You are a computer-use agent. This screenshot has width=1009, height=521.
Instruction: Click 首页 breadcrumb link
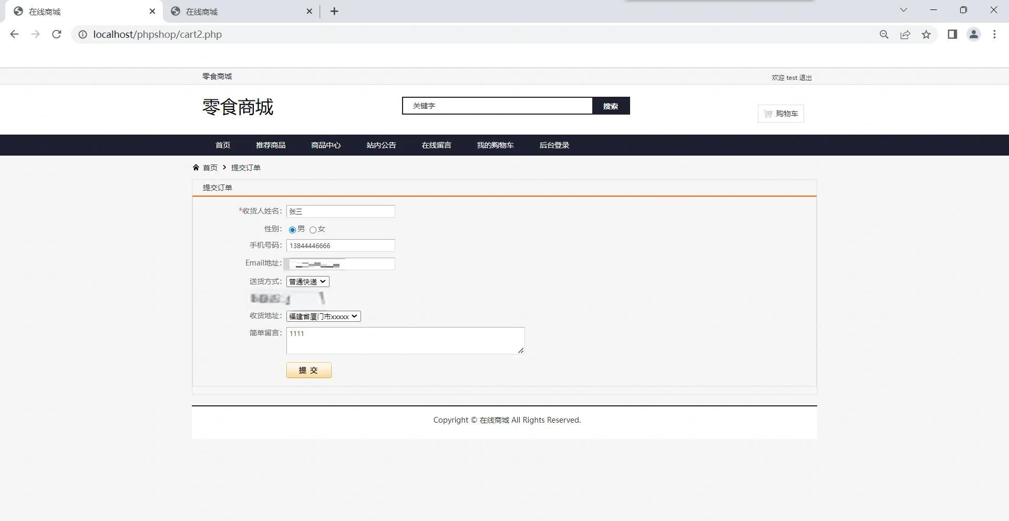210,168
